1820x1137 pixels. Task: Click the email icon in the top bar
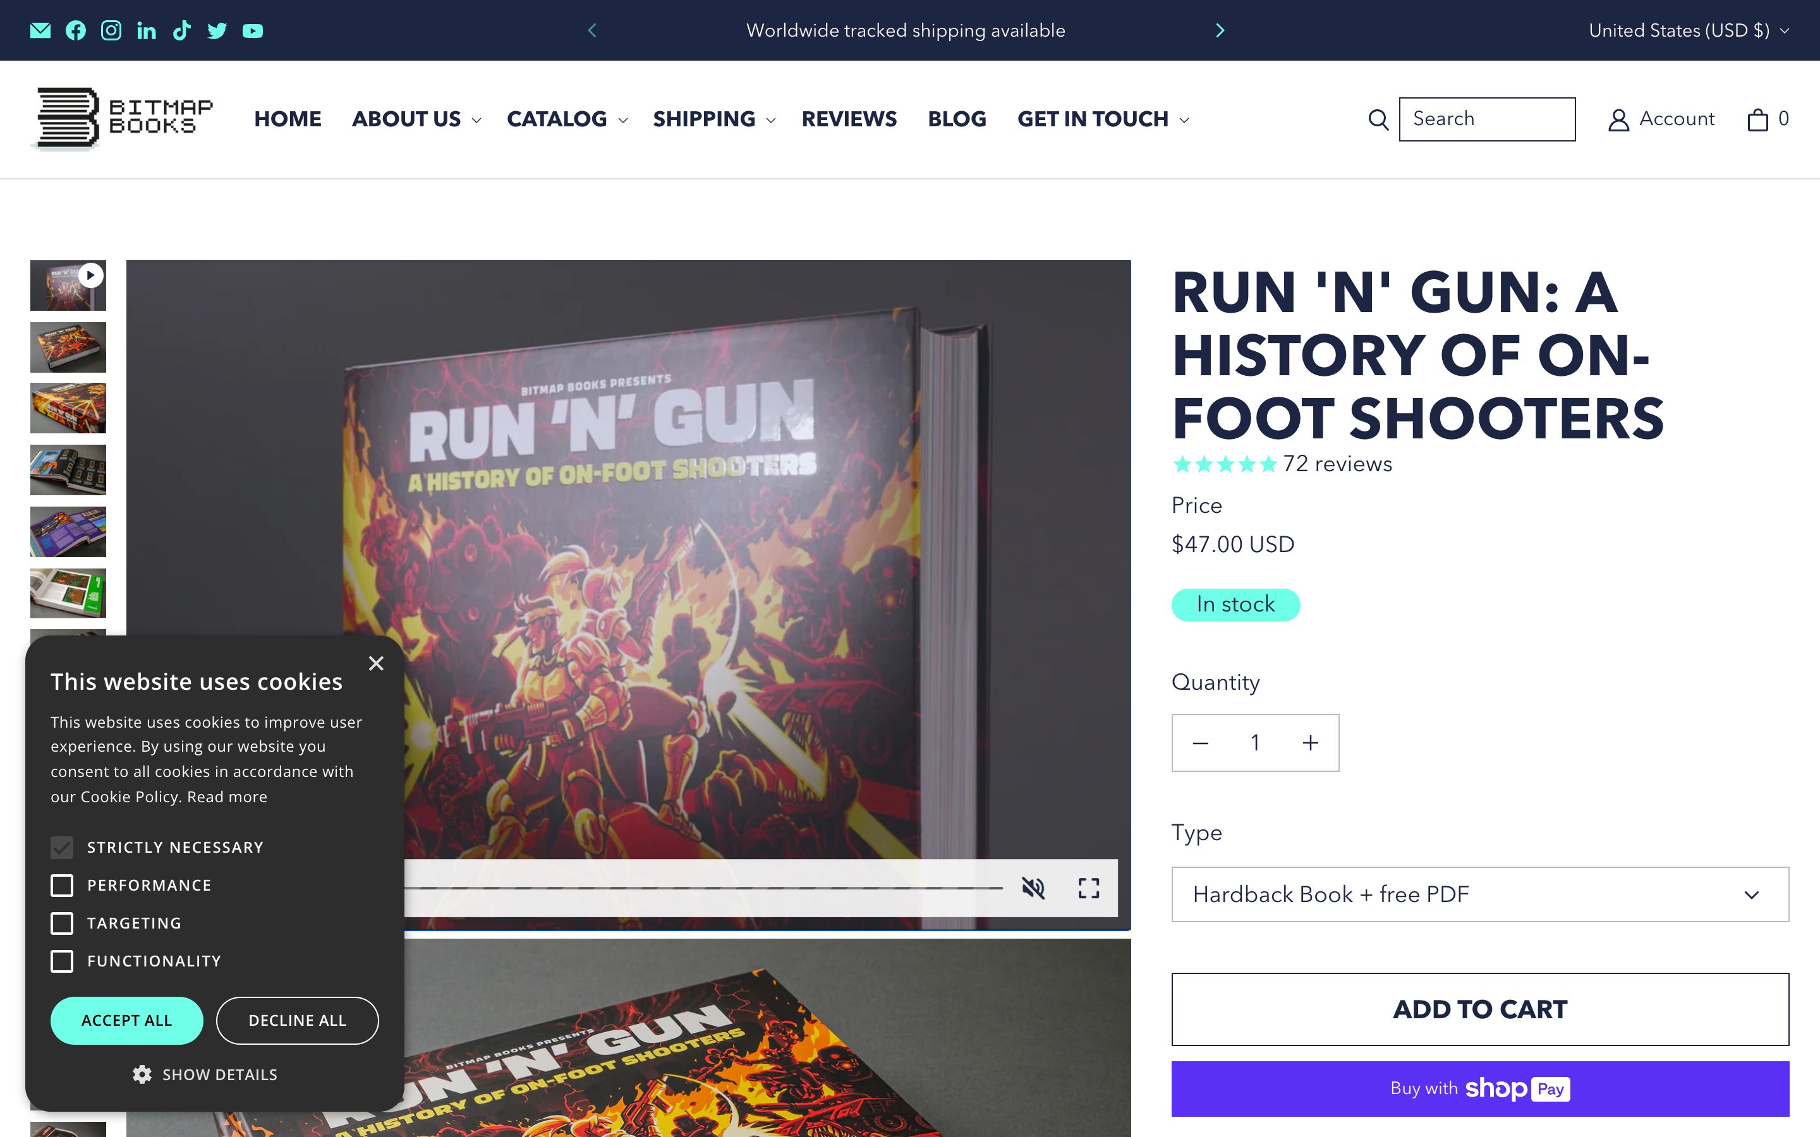41,30
